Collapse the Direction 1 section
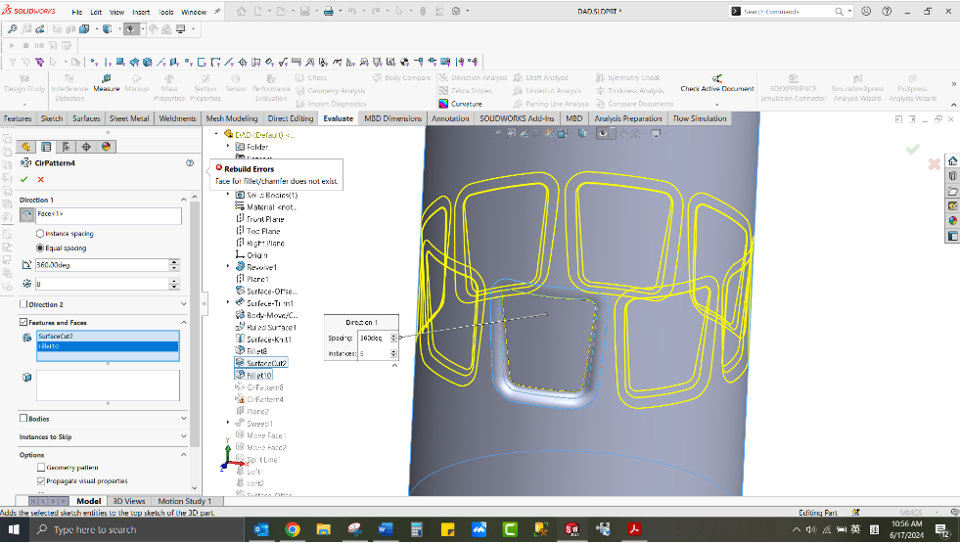 [183, 200]
